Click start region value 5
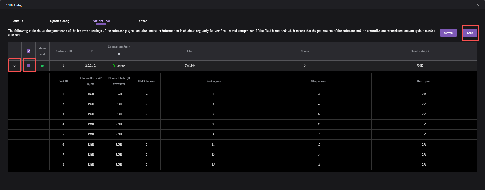Viewport: 485px width, 190px height. (x=213, y=114)
